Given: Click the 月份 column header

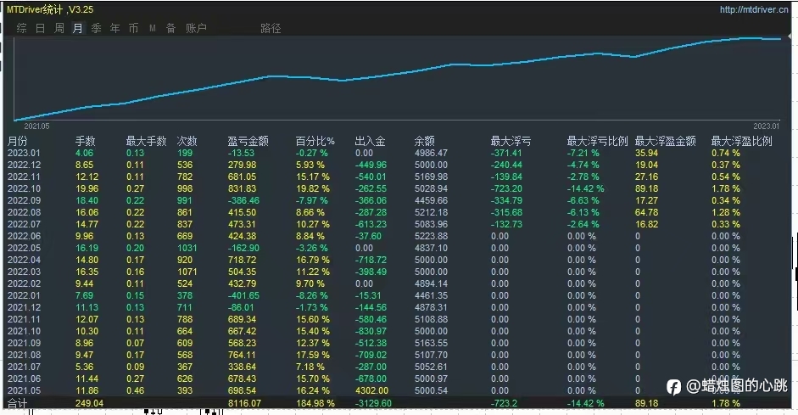Looking at the screenshot, I should [x=18, y=141].
